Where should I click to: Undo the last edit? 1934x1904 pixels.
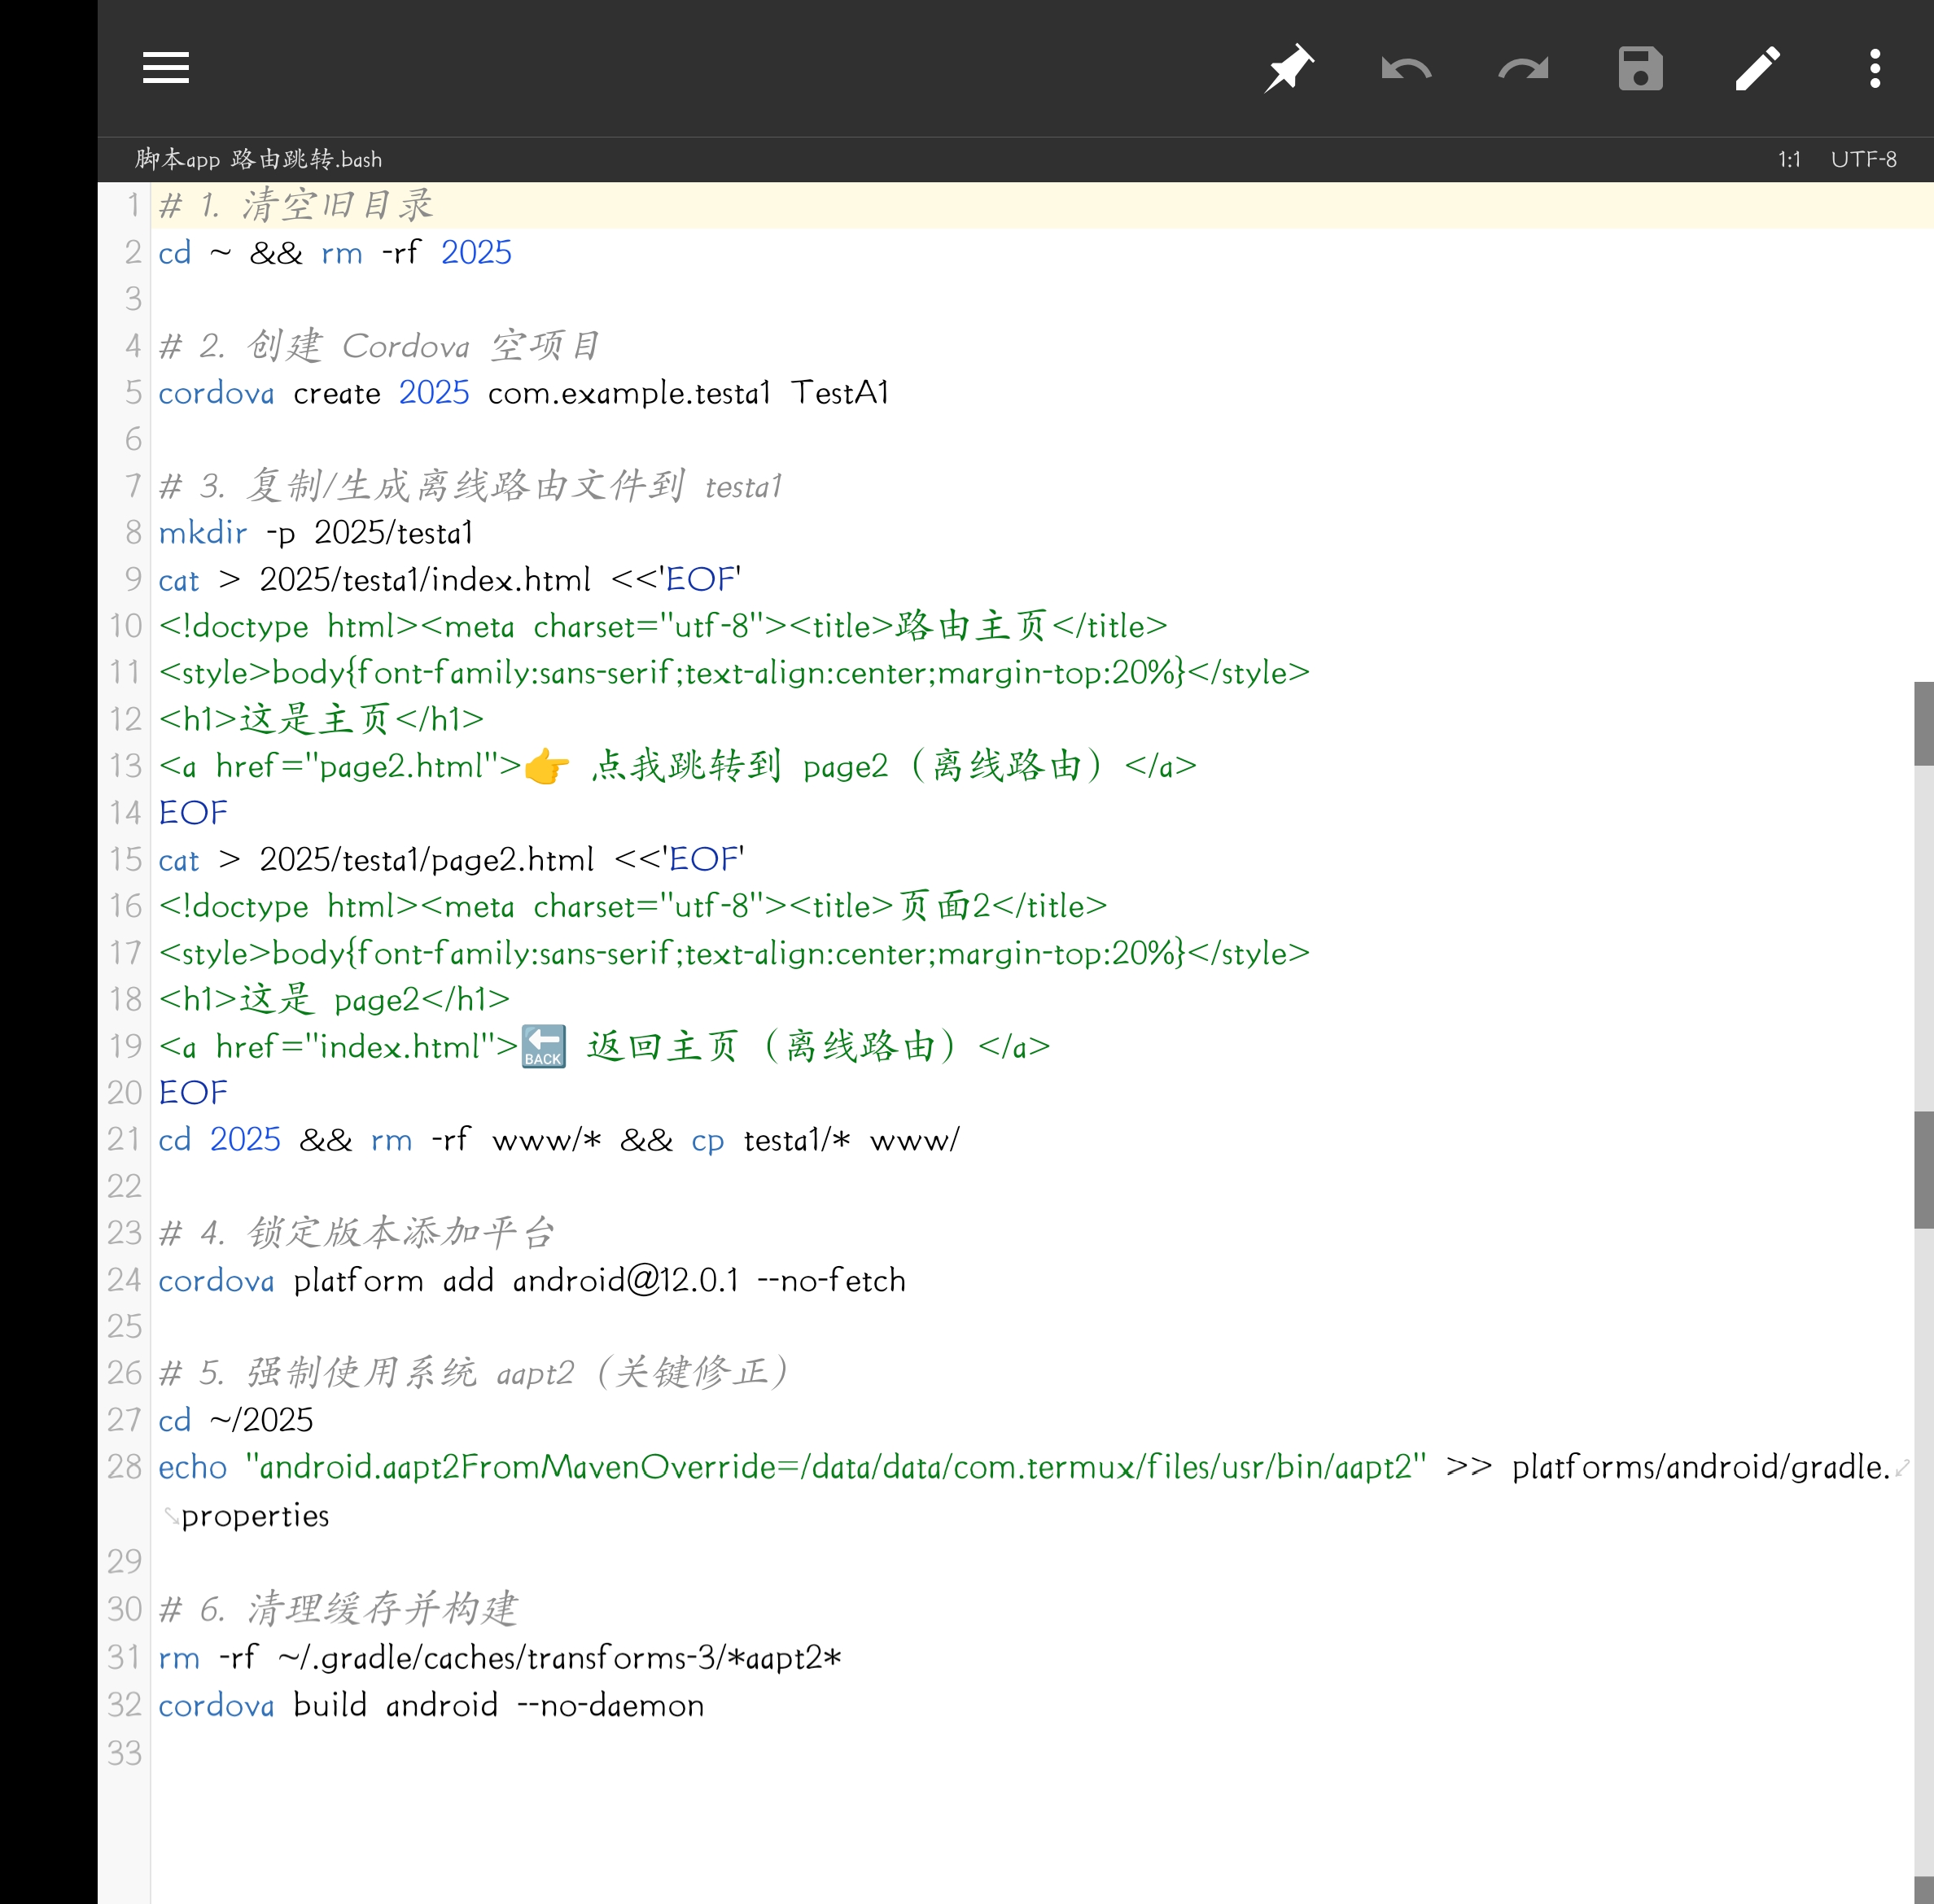pos(1406,68)
